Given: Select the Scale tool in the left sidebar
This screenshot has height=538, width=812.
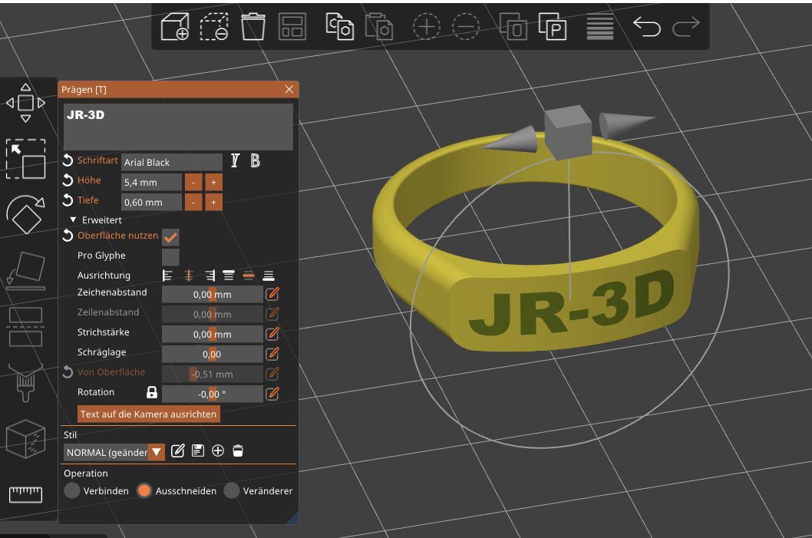Looking at the screenshot, I should 25,159.
